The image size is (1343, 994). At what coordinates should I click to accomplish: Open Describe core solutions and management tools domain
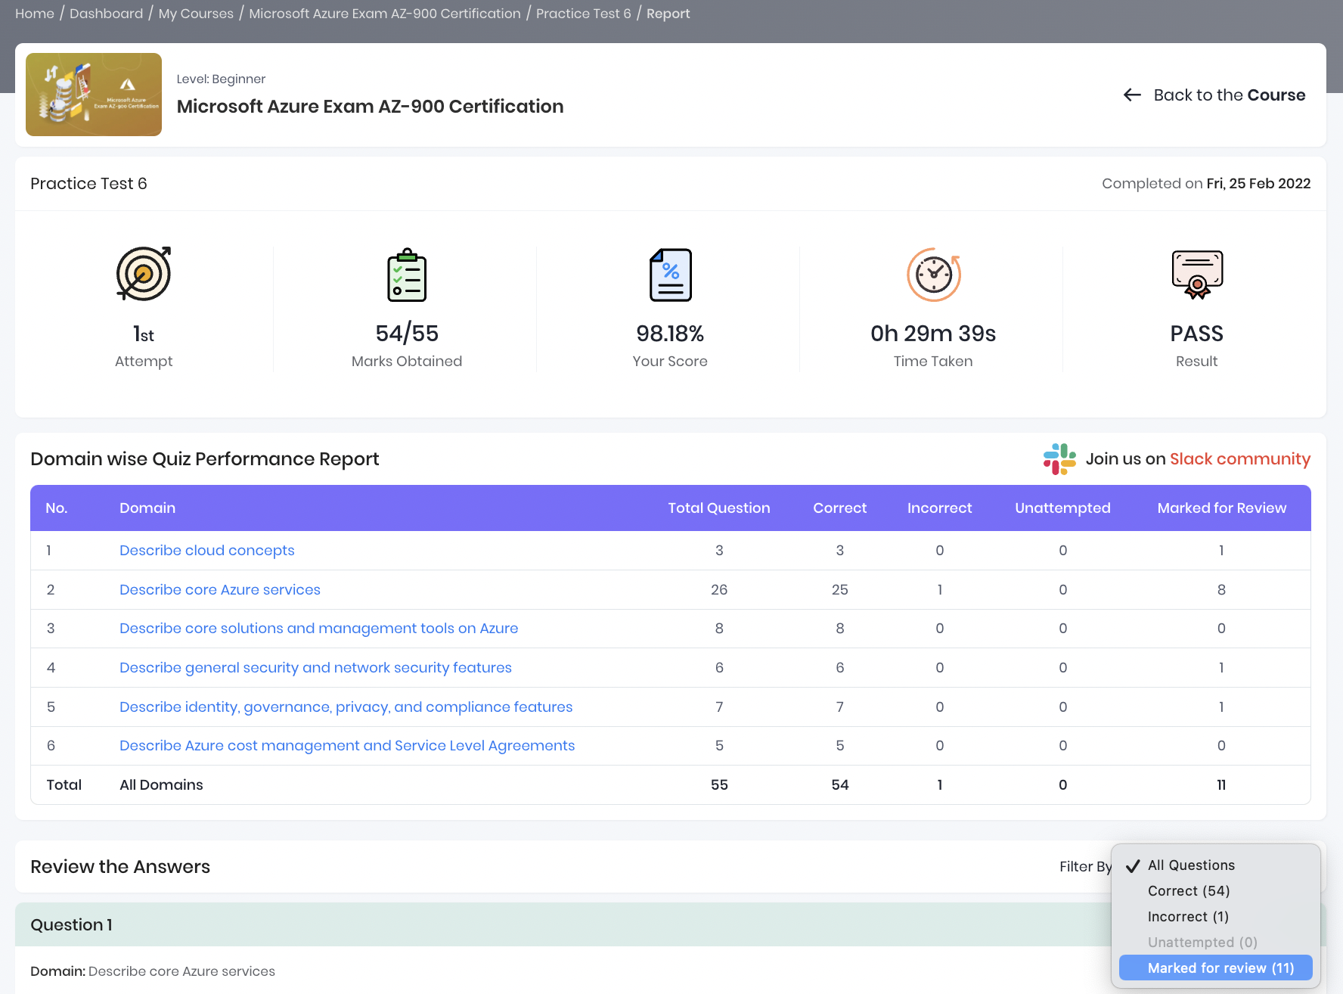click(x=319, y=629)
